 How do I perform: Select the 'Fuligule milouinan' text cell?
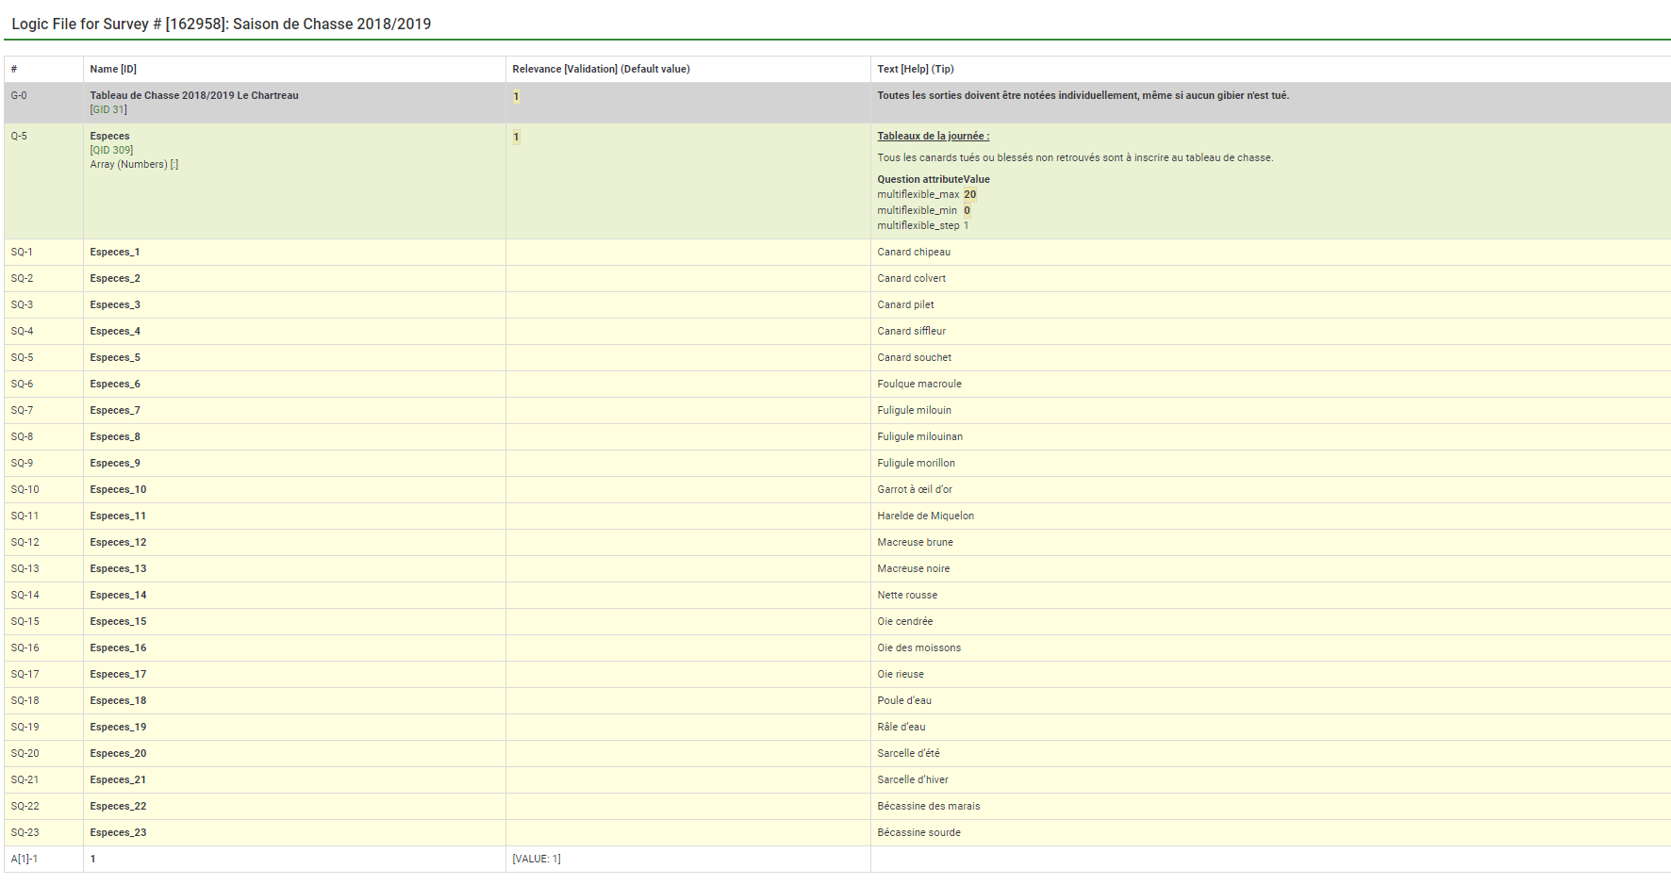(919, 437)
